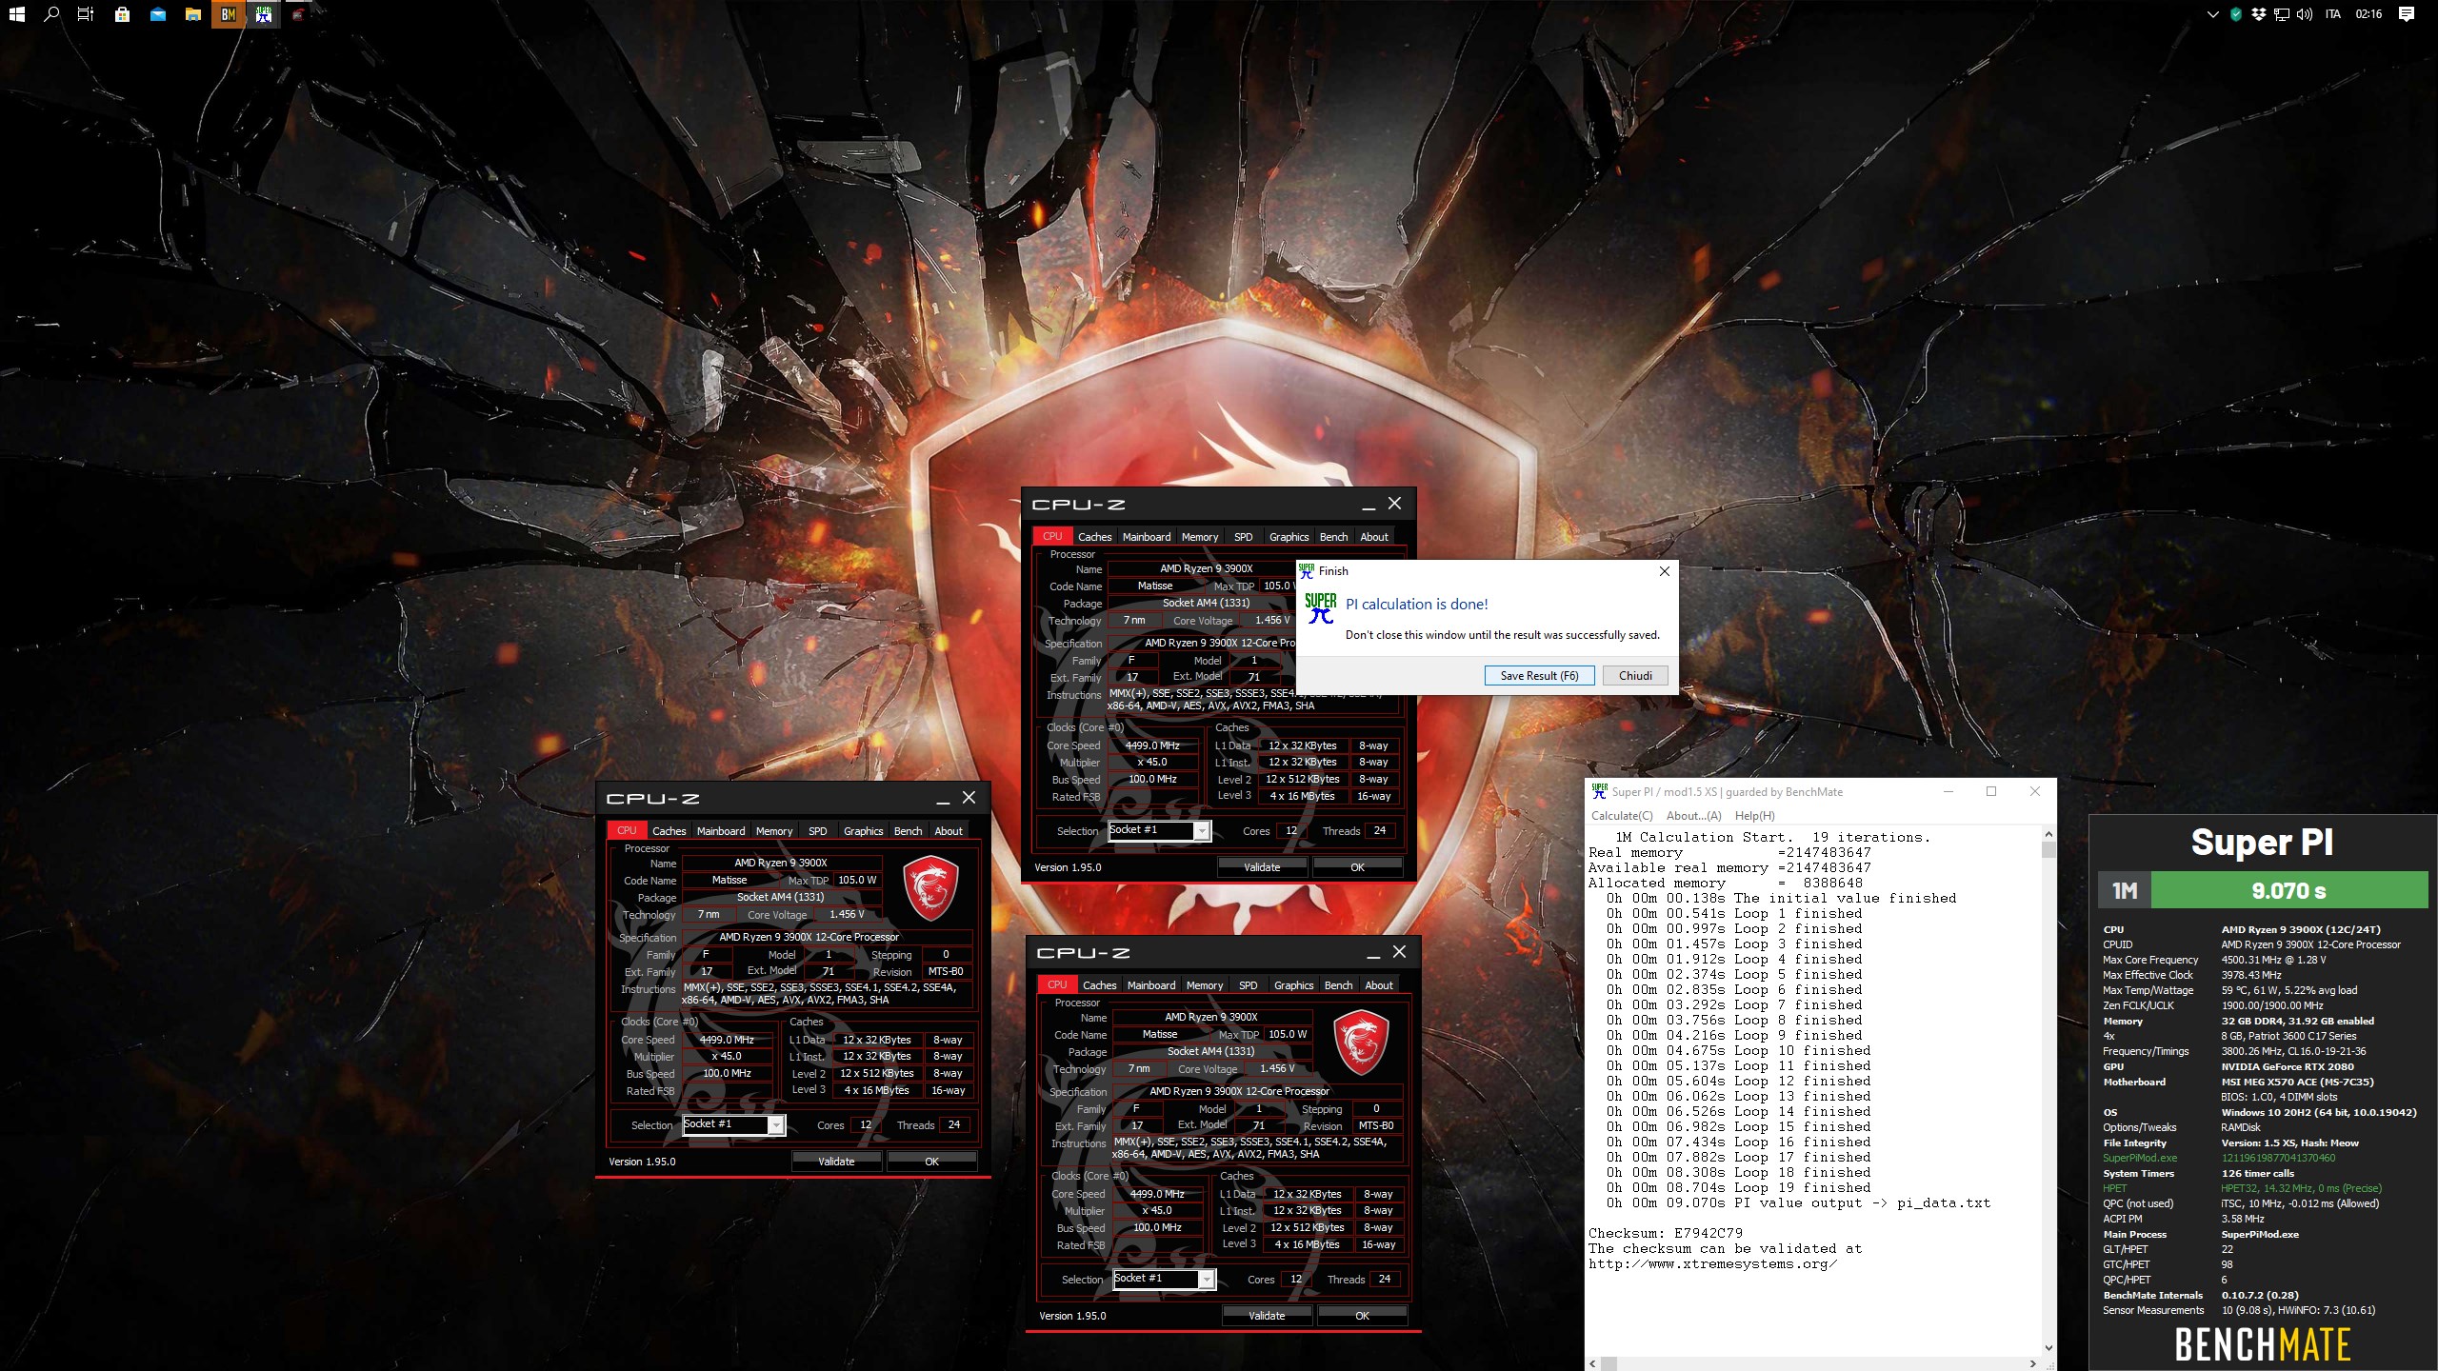
Task: Click the 9.070 s result in BenchMate
Action: [x=2288, y=891]
